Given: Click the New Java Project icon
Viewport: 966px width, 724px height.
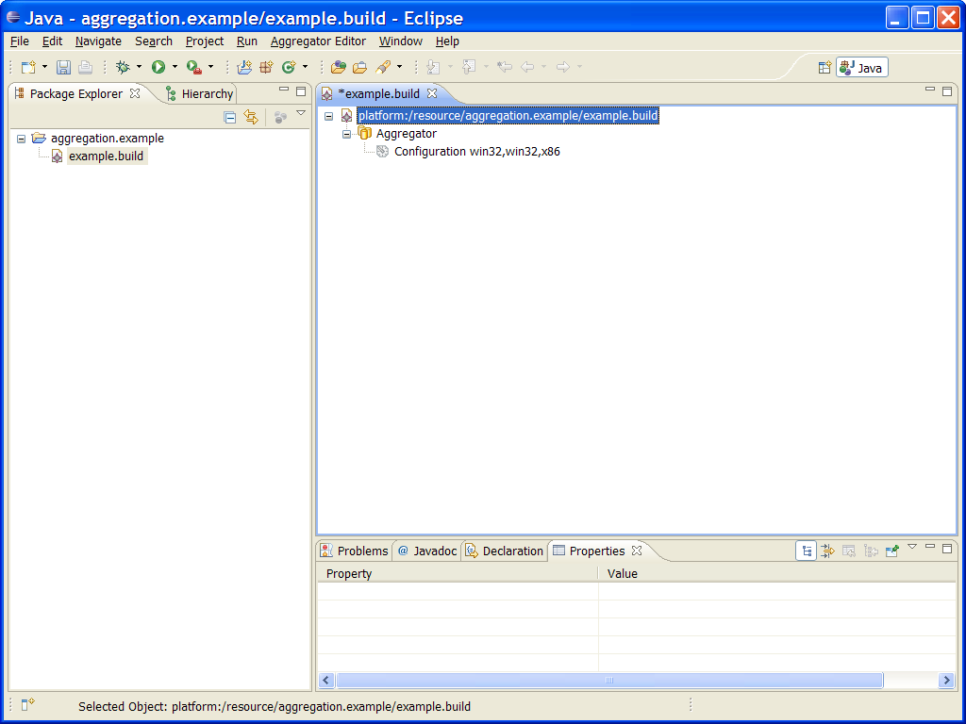Looking at the screenshot, I should (244, 67).
